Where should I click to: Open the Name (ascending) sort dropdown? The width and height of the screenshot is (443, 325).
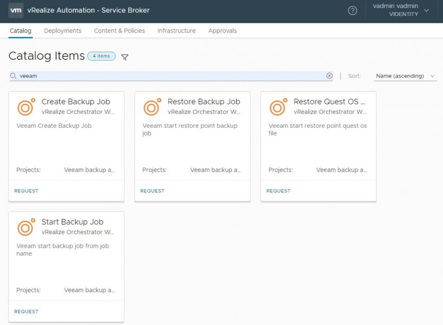pyautogui.click(x=405, y=76)
